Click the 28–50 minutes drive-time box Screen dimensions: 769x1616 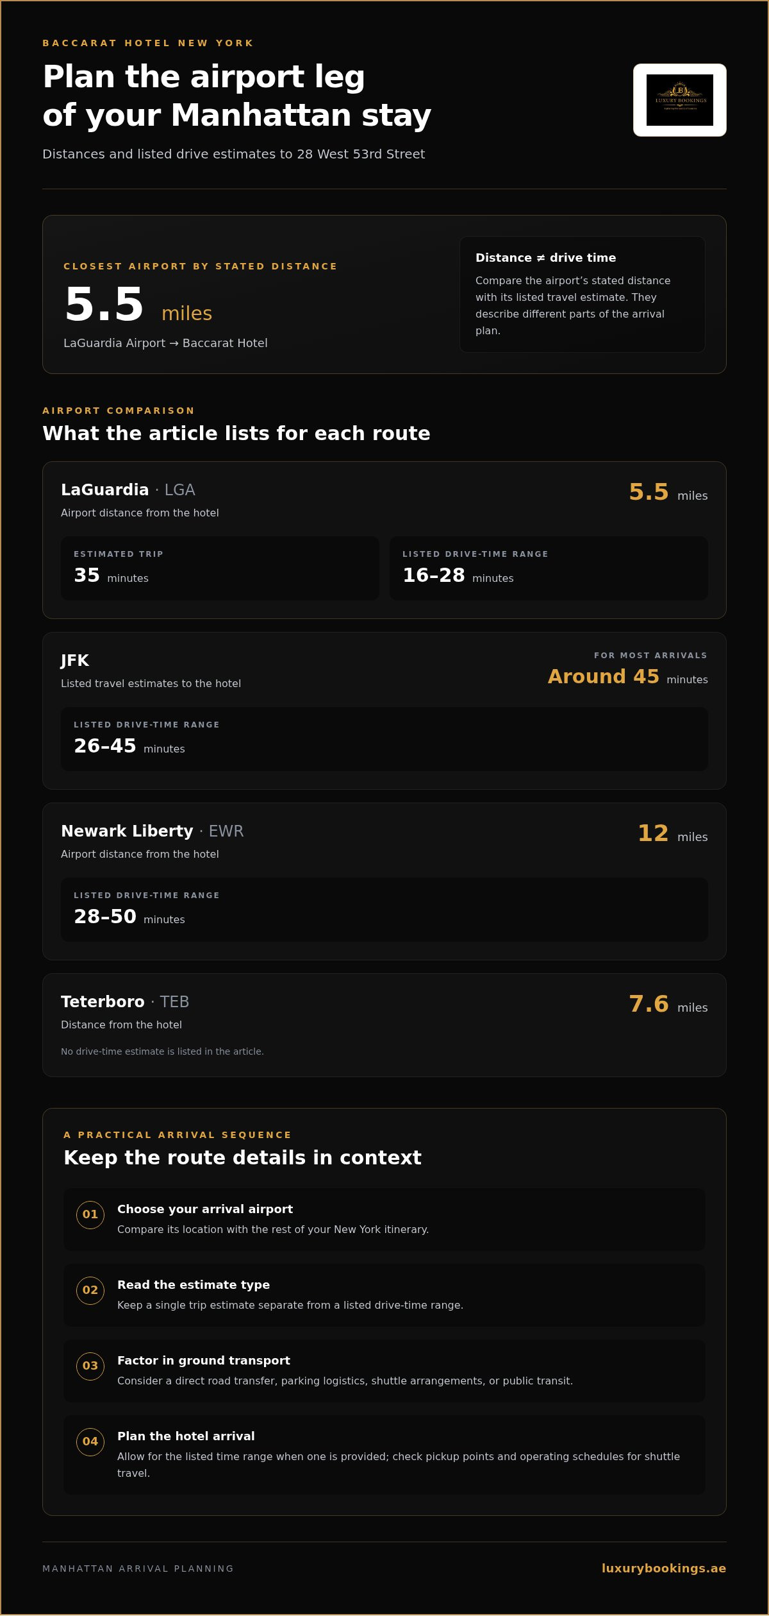(x=384, y=910)
